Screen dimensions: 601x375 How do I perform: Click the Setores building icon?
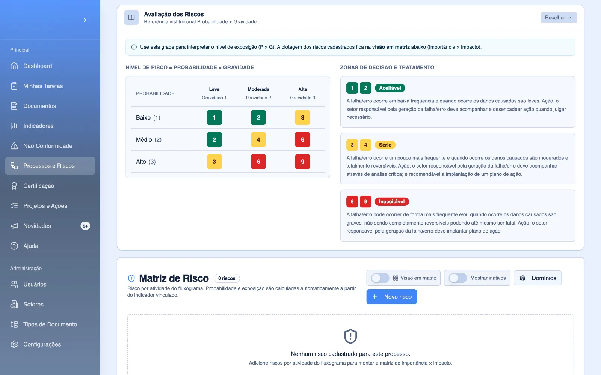14,304
